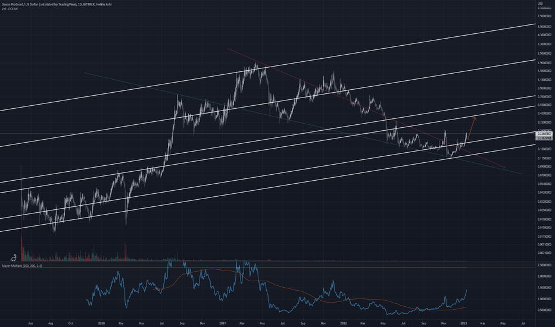The width and height of the screenshot is (555, 327).
Task: Click the 0.70000000 price axis label
Action: 544,97
